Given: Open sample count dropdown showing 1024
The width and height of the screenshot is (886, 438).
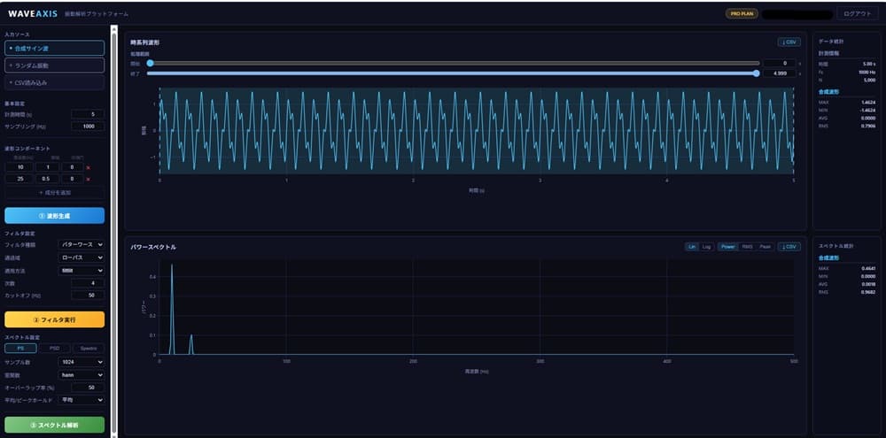Looking at the screenshot, I should pyautogui.click(x=82, y=362).
